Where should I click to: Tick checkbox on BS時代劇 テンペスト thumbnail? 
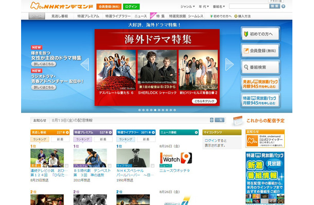(110, 166)
